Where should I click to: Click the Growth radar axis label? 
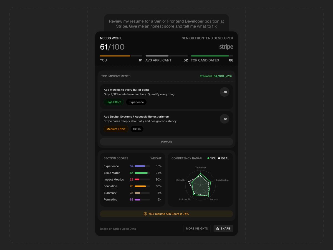click(x=180, y=180)
